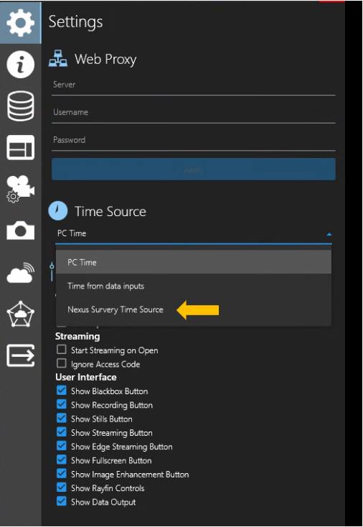This screenshot has height=527, width=363.
Task: Open the edge network cloud icon
Action: point(21,314)
